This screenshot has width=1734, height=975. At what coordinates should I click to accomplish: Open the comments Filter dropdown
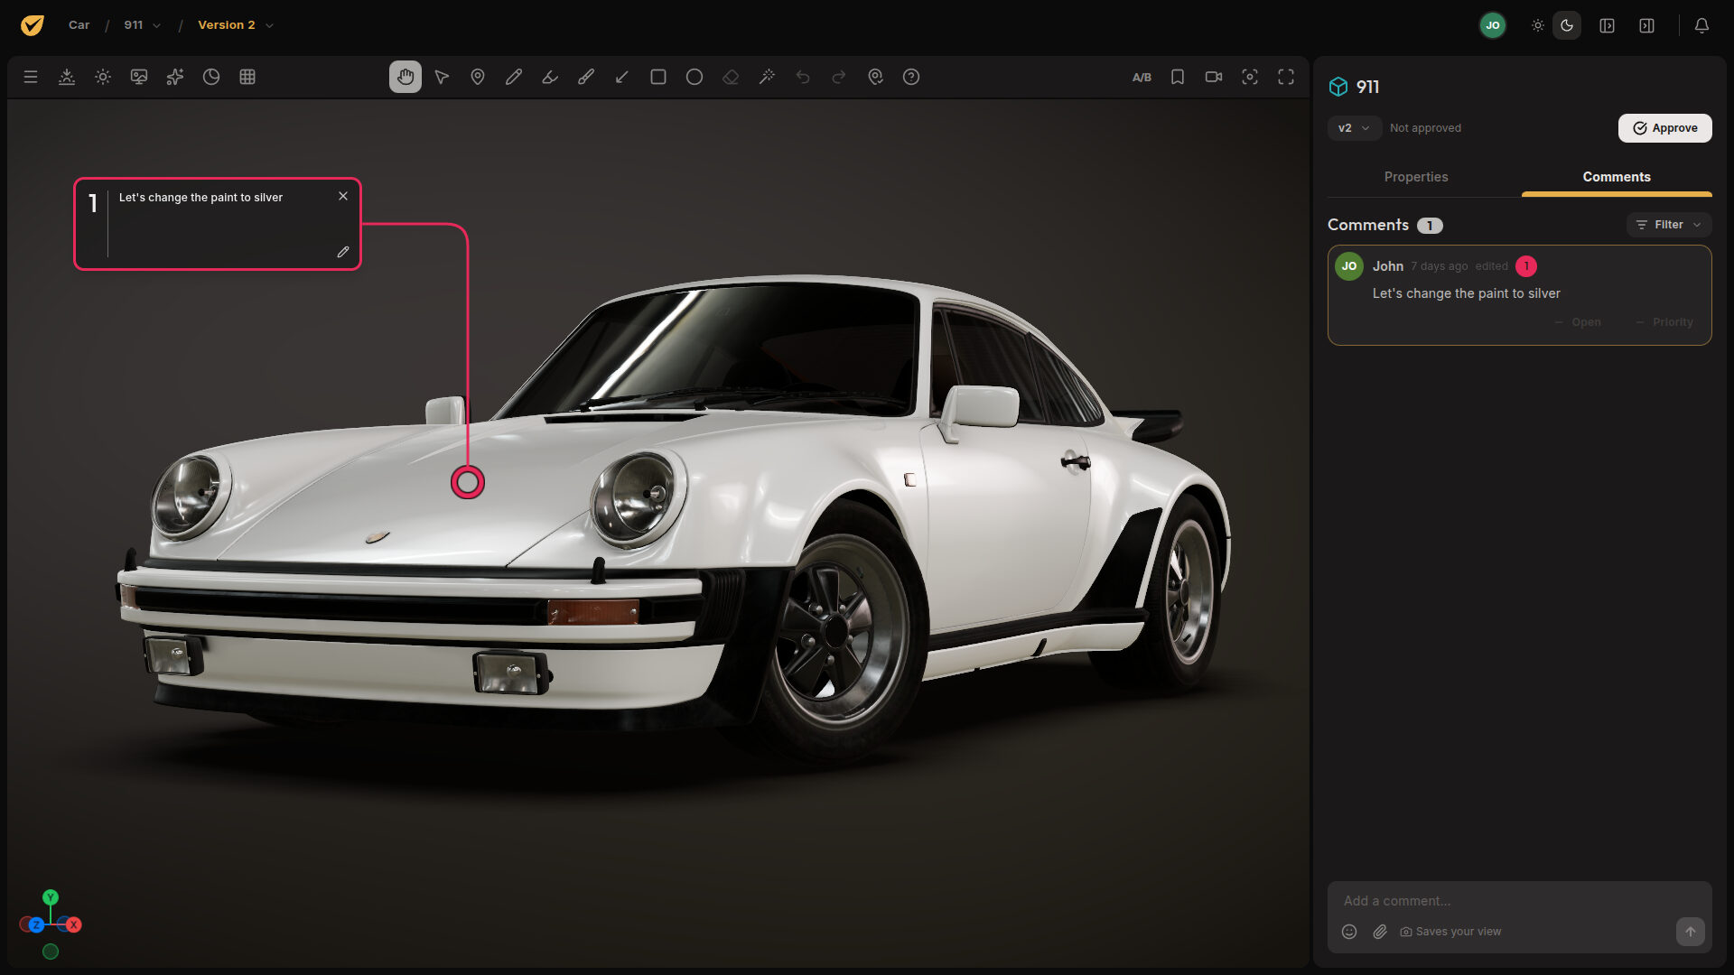[1669, 225]
